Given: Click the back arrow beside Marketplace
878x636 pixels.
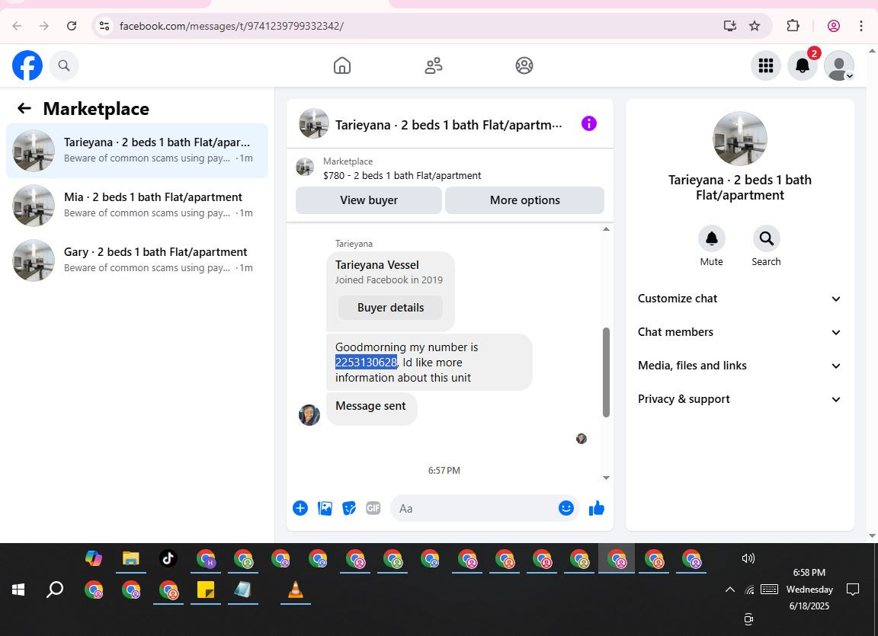Looking at the screenshot, I should tap(24, 108).
